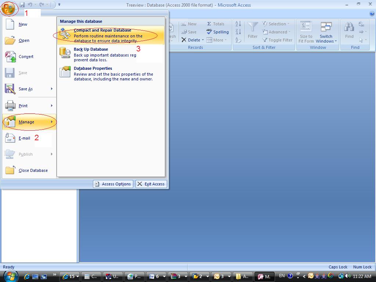Click Num Lock status bar indicator
The image size is (376, 282).
[362, 267]
